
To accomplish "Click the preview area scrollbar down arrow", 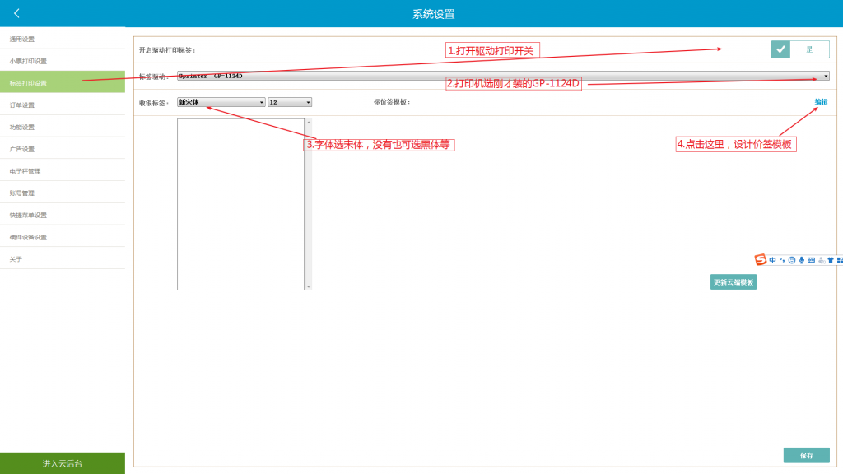I will pyautogui.click(x=309, y=286).
